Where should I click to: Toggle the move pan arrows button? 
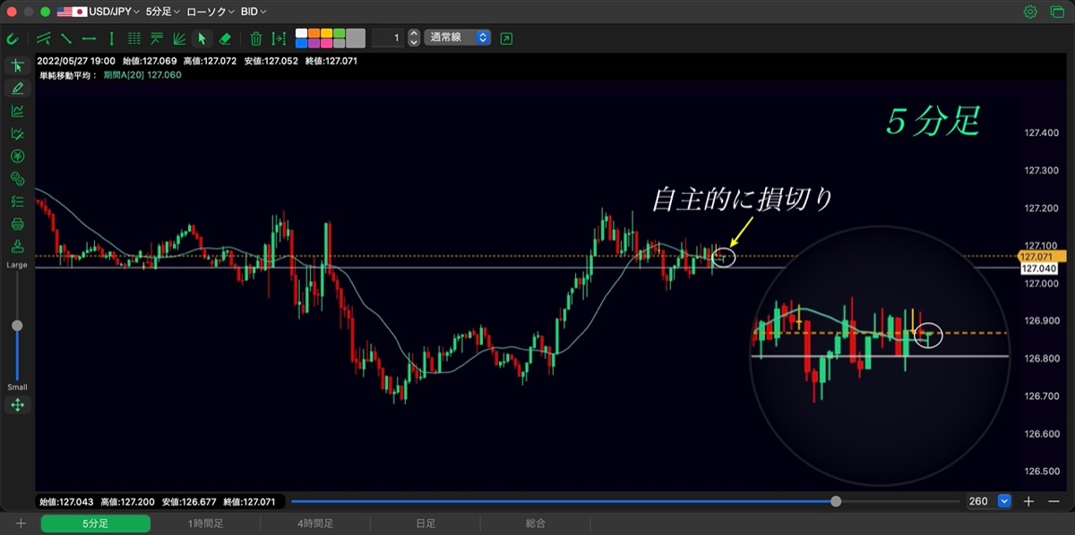coord(17,405)
